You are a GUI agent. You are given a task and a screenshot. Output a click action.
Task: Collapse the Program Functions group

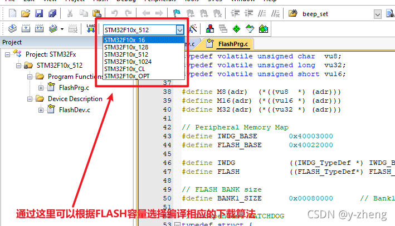pyautogui.click(x=30, y=77)
